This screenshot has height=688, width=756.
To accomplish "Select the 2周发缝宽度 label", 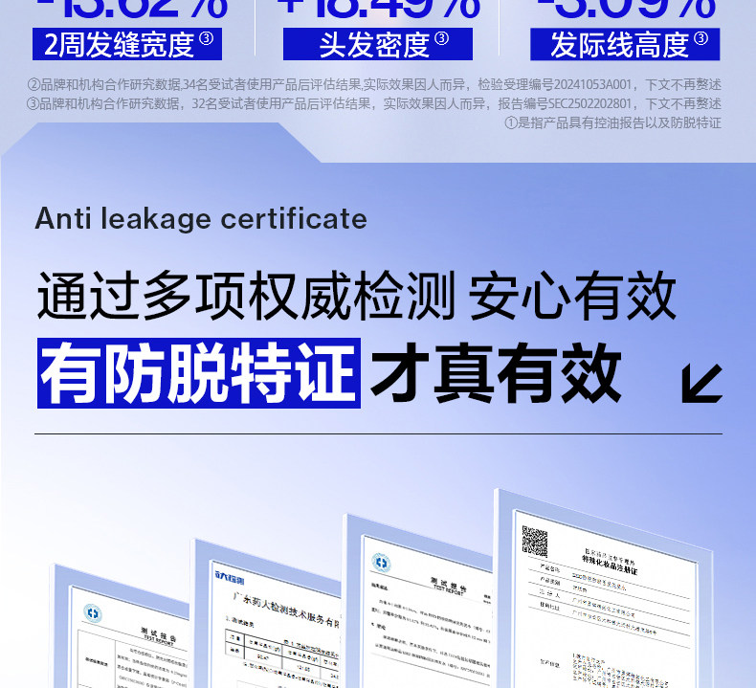I will 127,44.
